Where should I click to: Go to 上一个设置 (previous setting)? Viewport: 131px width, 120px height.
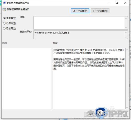(x=80, y=11)
